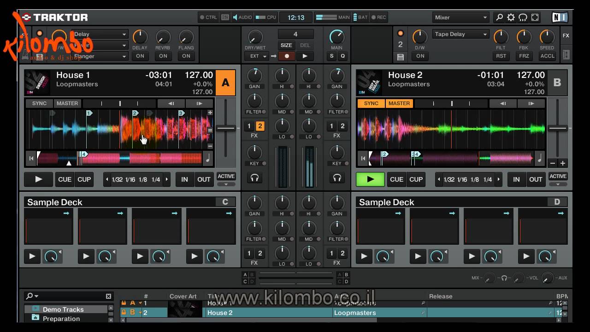Viewport: 590px width, 332px height.
Task: Turn on the DELAY effect ON button
Action: click(x=140, y=56)
